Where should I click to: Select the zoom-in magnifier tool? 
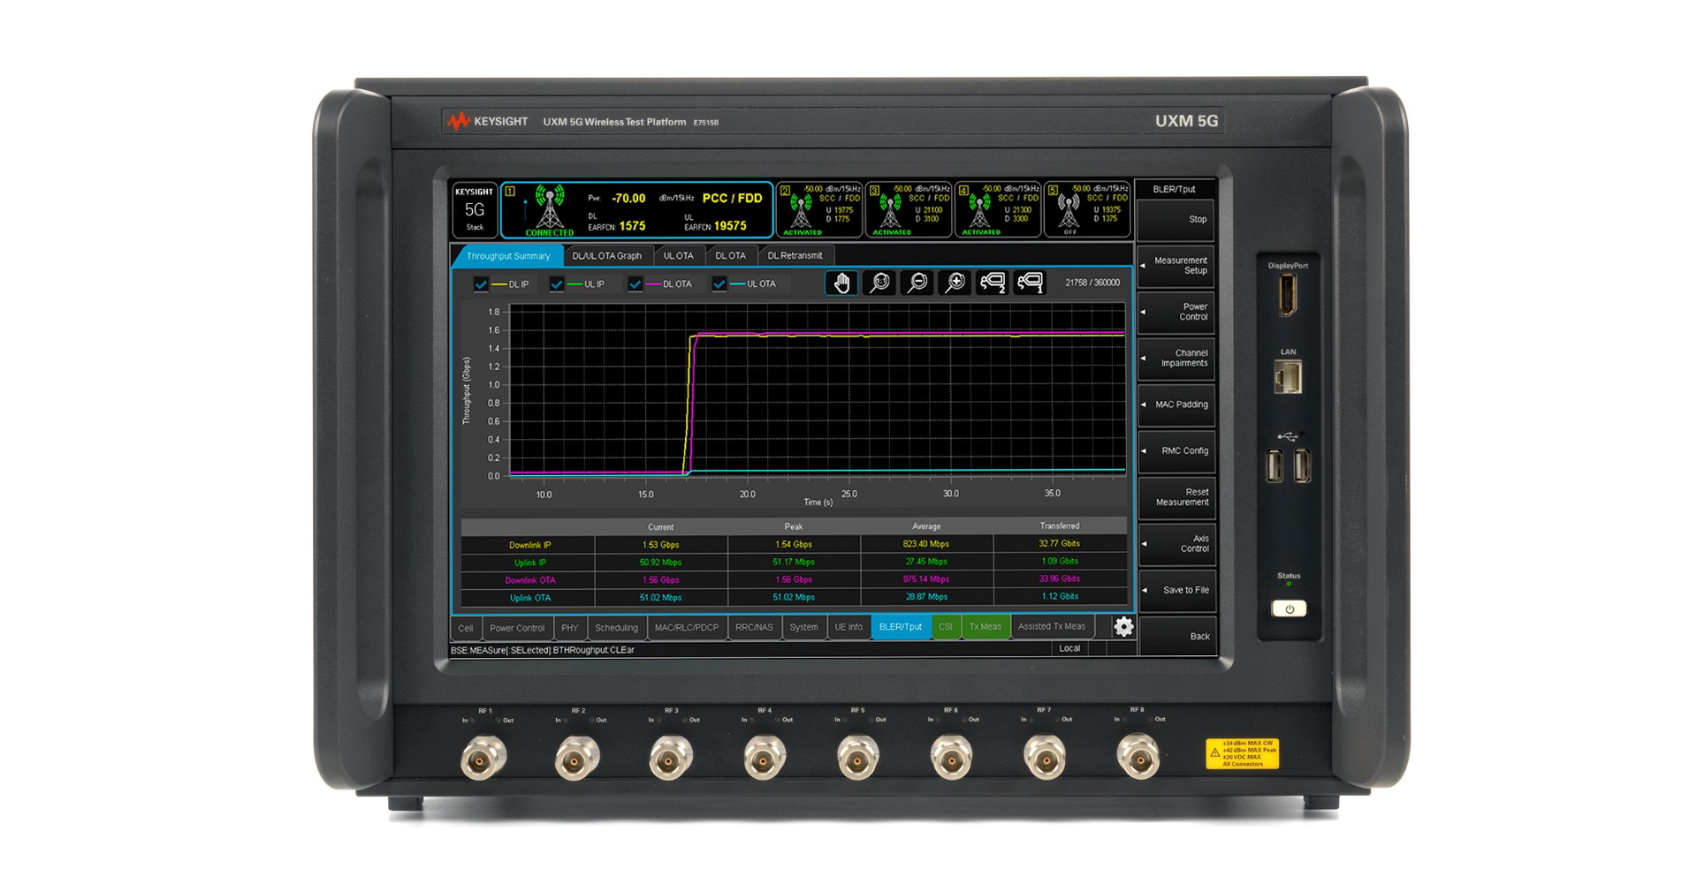click(955, 283)
